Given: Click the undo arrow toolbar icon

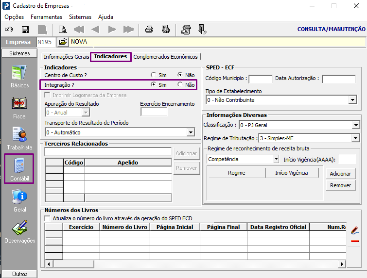Looking at the screenshot, I should pyautogui.click(x=9, y=29).
